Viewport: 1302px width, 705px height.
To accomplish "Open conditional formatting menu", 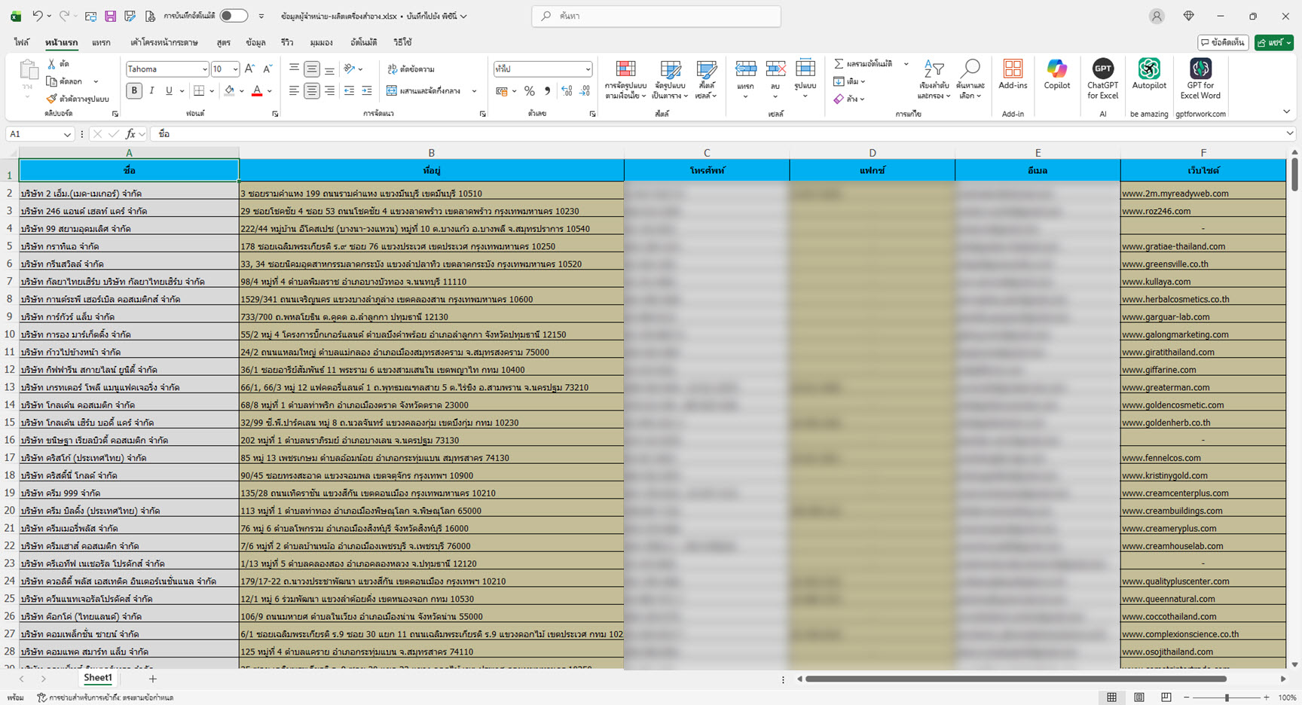I will pyautogui.click(x=625, y=79).
